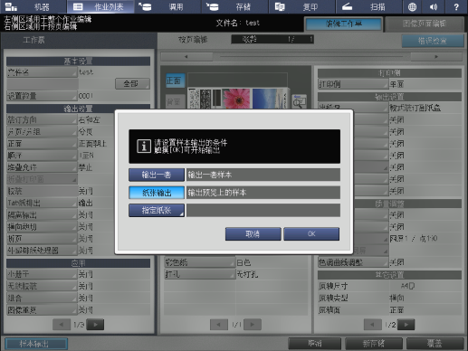468x351 pixels.
Task: Click the page strip left scroll arrow
Action: (x=186, y=56)
